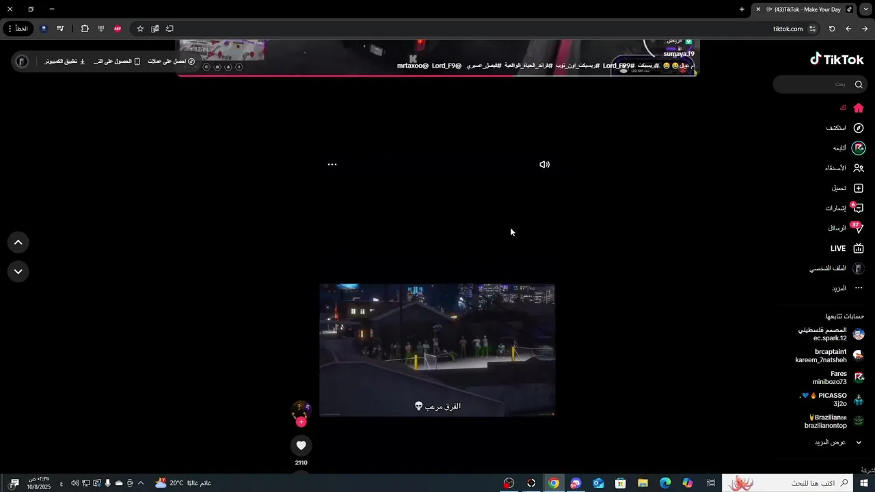
Task: Open the Windows Start menu
Action: coord(864,483)
